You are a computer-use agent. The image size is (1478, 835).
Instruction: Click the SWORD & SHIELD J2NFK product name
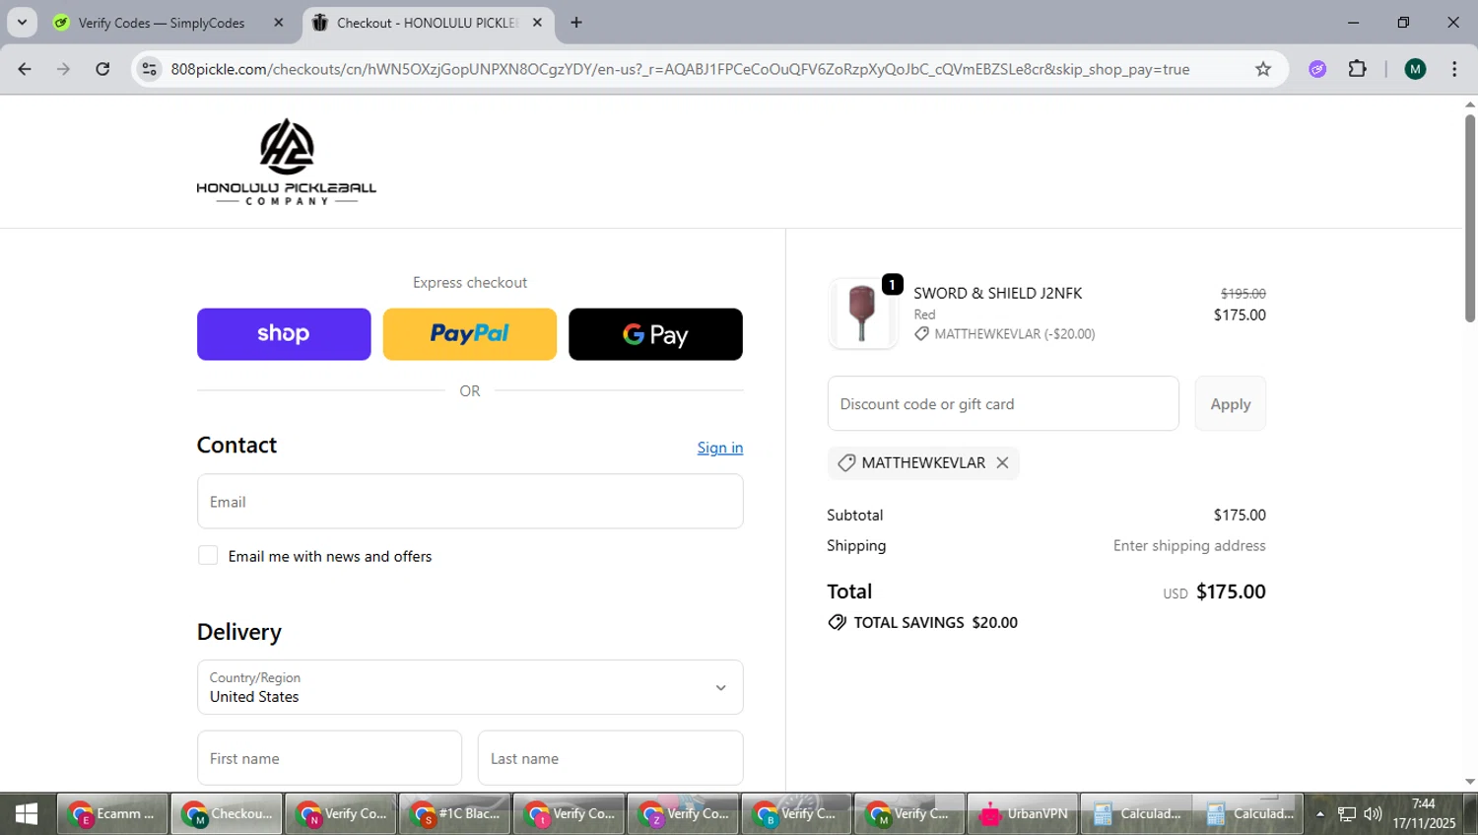tap(997, 293)
